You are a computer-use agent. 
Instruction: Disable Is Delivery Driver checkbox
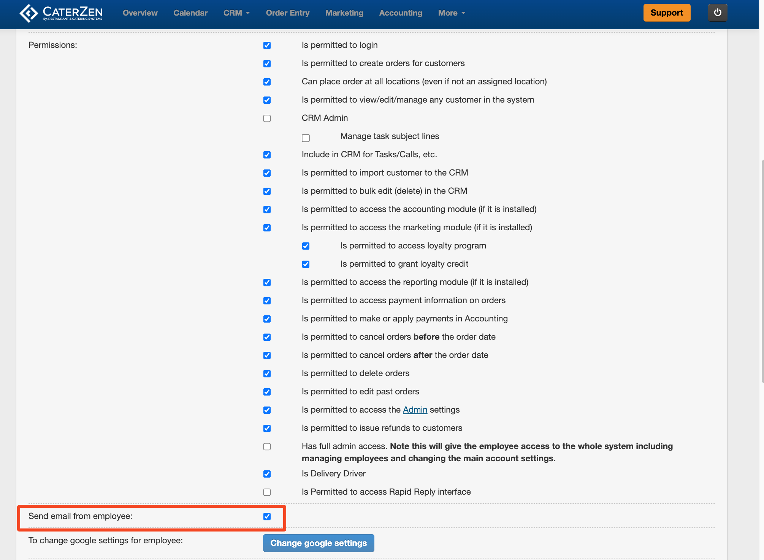coord(267,474)
